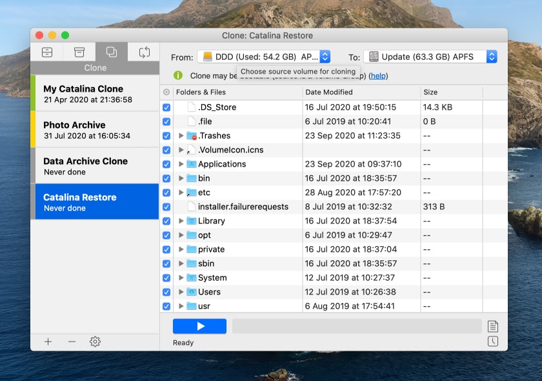542x381 pixels.
Task: Open the Backup tab icon
Action: tap(47, 52)
